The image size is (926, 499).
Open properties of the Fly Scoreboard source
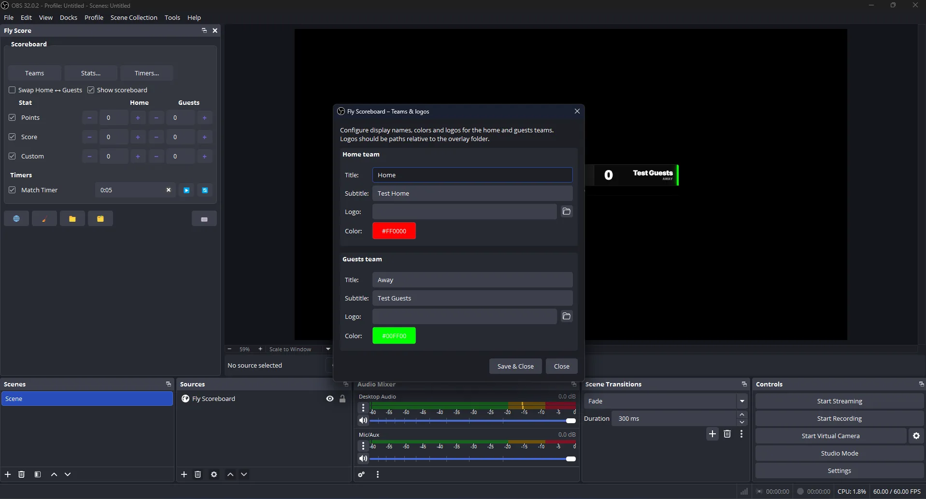(214, 474)
